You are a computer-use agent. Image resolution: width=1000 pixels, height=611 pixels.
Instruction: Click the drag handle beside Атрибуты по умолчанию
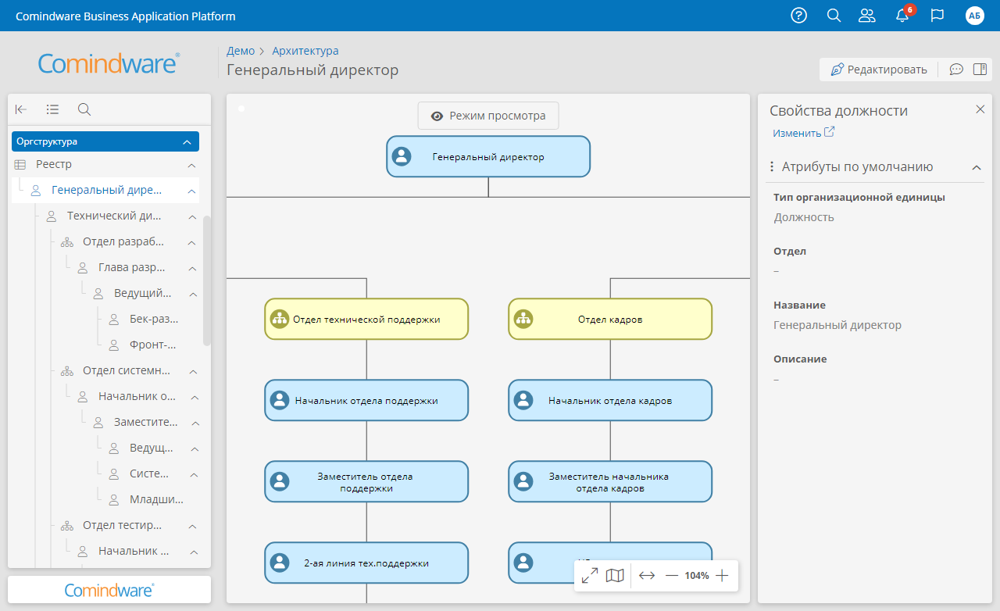772,166
